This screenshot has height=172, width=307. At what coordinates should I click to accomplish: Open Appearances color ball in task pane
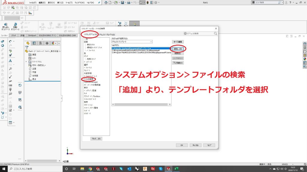[x=305, y=59]
